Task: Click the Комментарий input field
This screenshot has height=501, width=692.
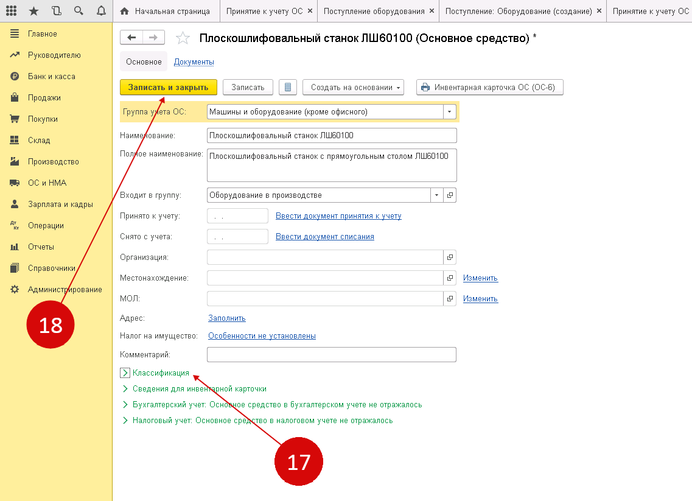Action: pyautogui.click(x=331, y=354)
